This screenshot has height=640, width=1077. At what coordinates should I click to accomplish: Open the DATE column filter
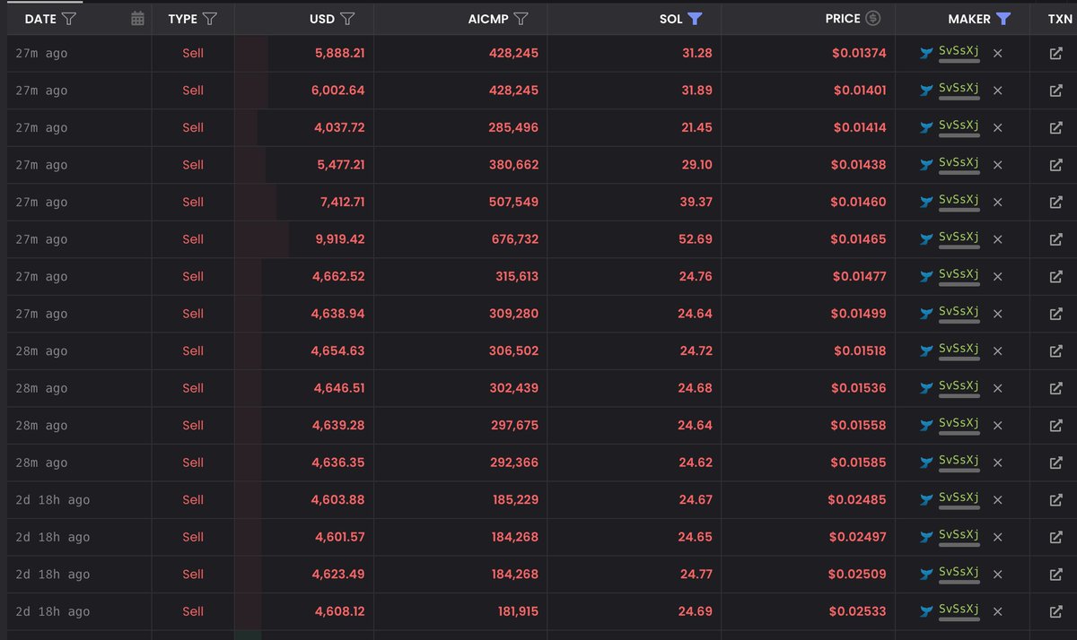69,19
